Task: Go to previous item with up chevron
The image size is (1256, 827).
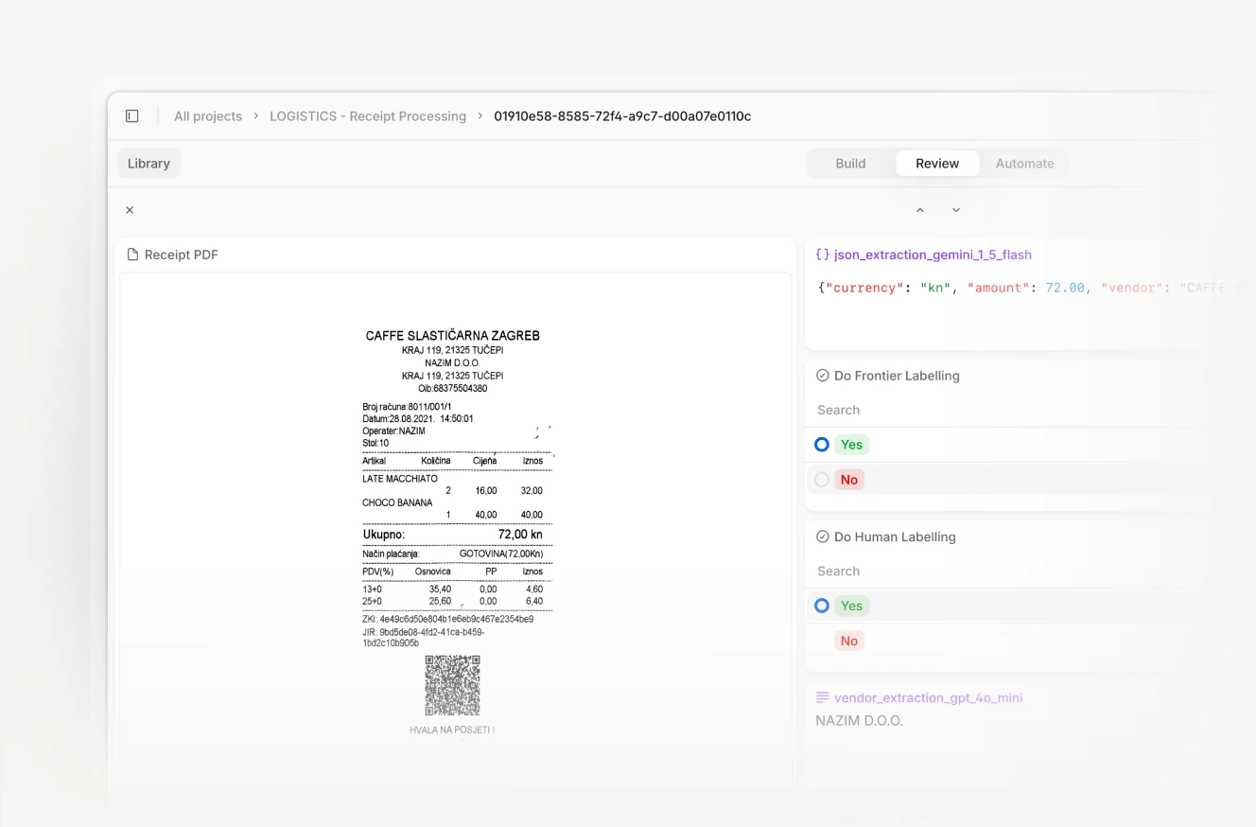Action: [920, 210]
